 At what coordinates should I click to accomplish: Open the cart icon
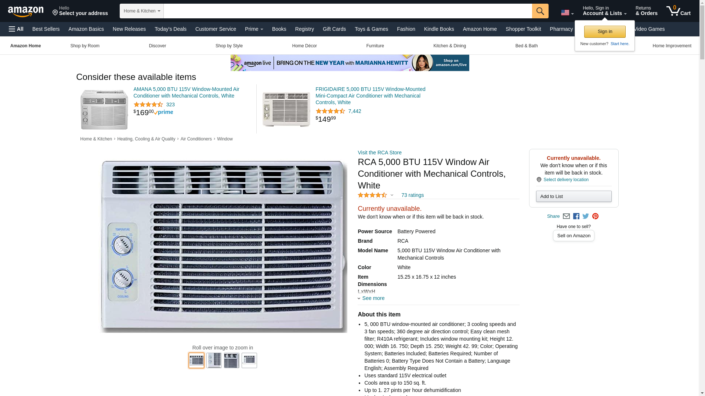coord(679,11)
